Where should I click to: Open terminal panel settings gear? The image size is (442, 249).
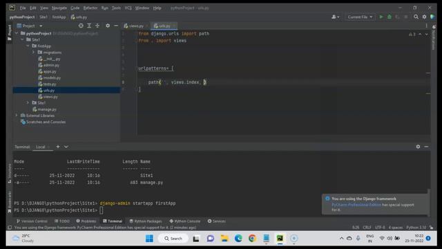pyautogui.click(x=418, y=147)
